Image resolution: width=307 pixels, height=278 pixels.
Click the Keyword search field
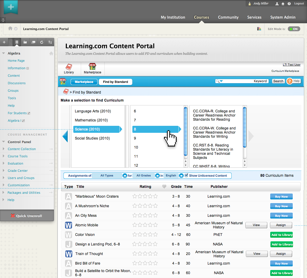(x=242, y=81)
